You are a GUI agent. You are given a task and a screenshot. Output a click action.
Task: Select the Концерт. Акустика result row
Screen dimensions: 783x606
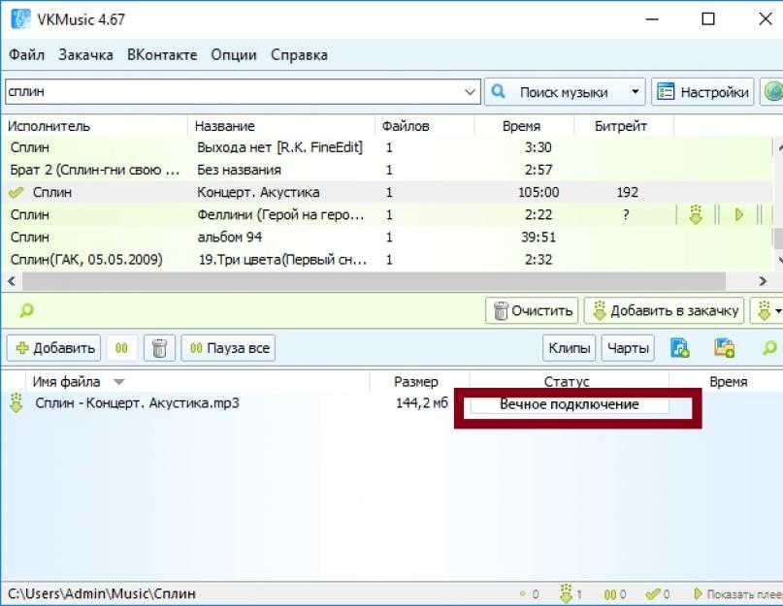click(x=387, y=192)
